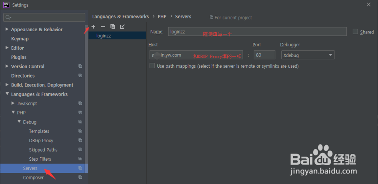Click project-level icon beside DBGp Proxy
The width and height of the screenshot is (378, 184).
point(80,140)
